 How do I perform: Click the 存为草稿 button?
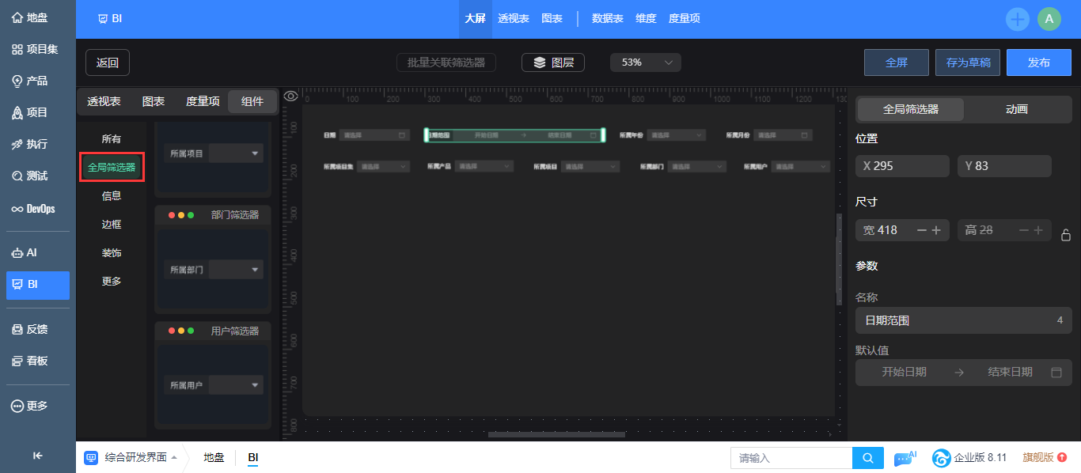click(968, 62)
